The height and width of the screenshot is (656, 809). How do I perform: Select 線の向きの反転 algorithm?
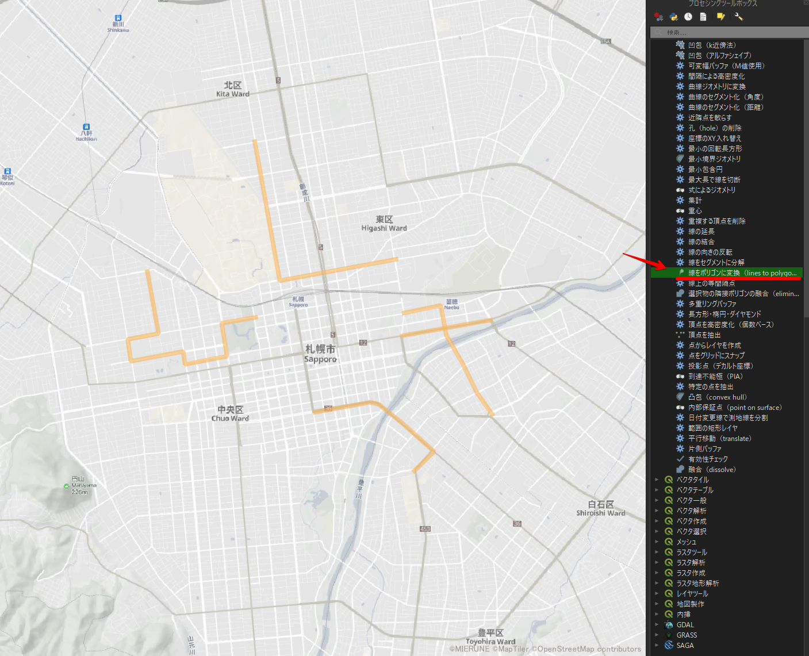710,252
